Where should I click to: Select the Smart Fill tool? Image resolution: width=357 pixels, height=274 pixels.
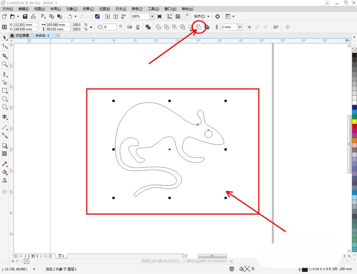pos(5,180)
